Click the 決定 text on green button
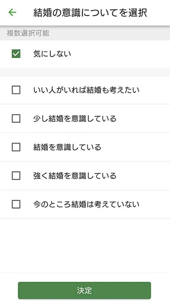This screenshot has height=303, width=170. click(84, 291)
